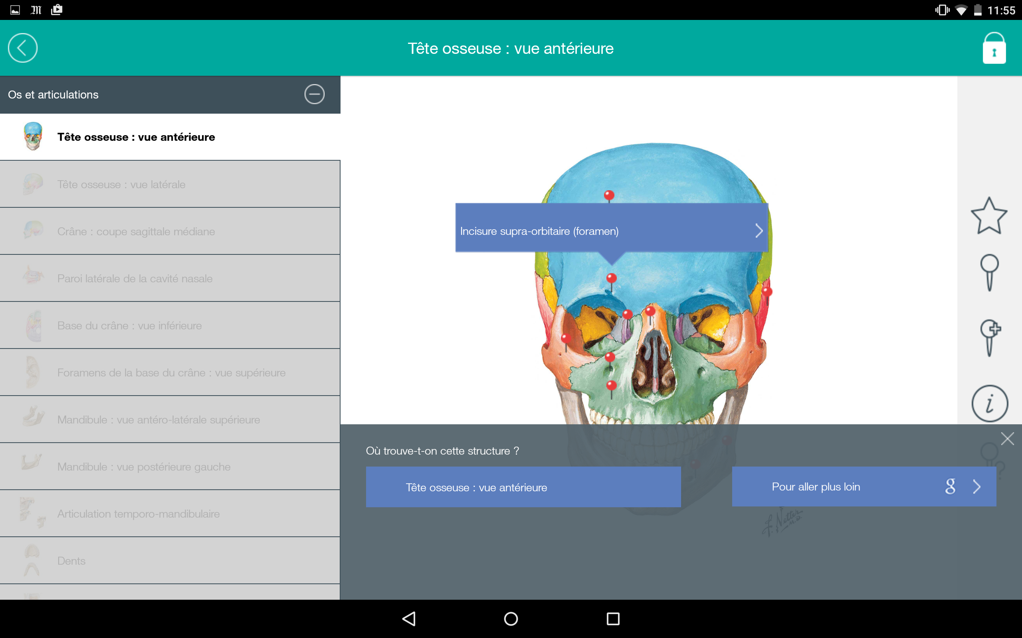Open the lock purchase icon
This screenshot has width=1022, height=638.
pos(994,48)
